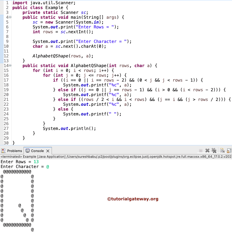Viewport: 232px width, 233px height.
Task: Click 'charAt(0)' on line 10
Action: [x=92, y=46]
